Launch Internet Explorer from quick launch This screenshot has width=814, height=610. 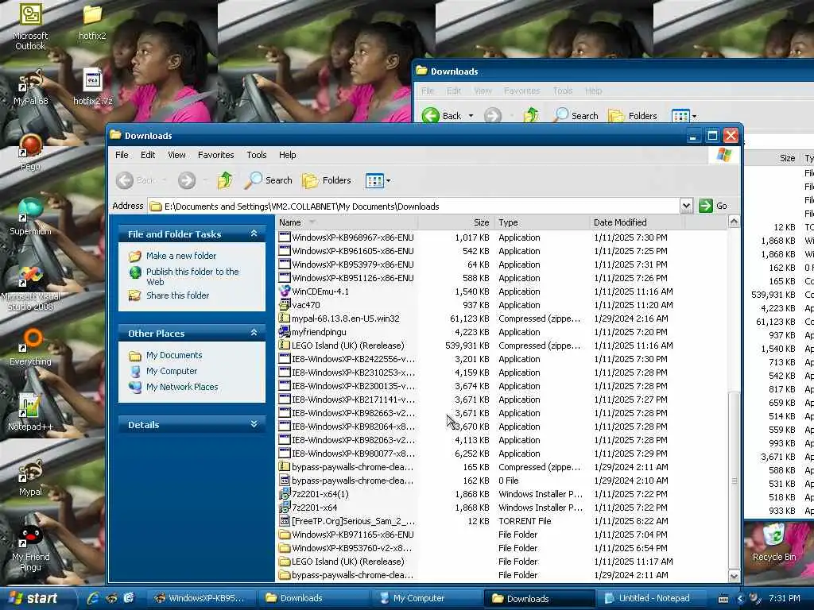[93, 598]
